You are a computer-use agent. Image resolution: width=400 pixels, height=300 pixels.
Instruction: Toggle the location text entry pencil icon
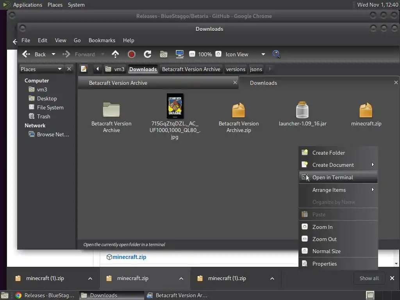pyautogui.click(x=84, y=69)
